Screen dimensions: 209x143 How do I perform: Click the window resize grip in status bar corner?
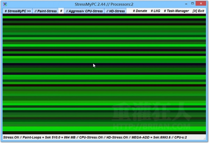204,138
